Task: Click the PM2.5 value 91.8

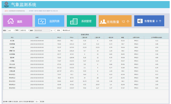Action: tap(59, 51)
